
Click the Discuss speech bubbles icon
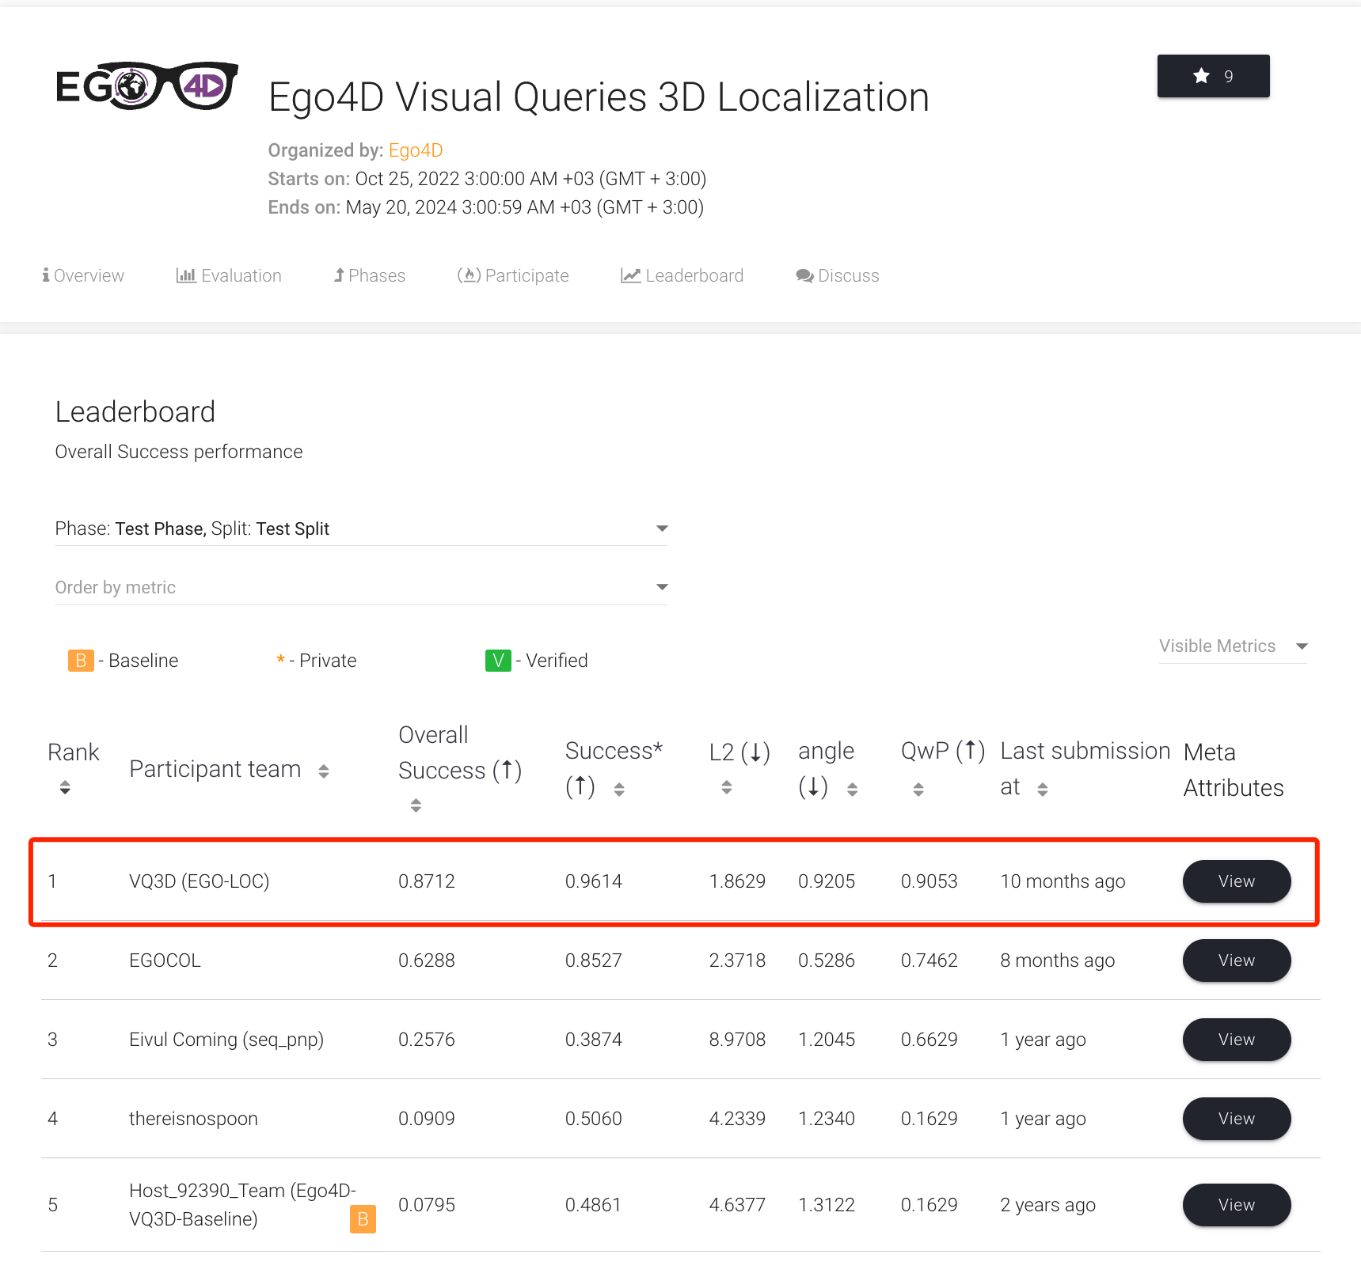(x=805, y=276)
